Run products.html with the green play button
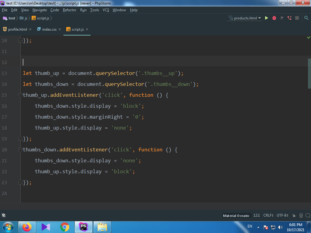311x233 pixels. (266, 18)
